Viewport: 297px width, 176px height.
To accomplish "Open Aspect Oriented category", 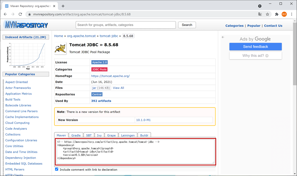I will pyautogui.click(x=17, y=82).
